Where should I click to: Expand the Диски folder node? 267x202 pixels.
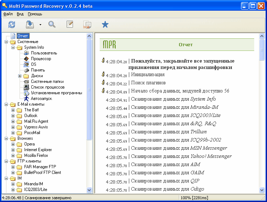point(20,76)
